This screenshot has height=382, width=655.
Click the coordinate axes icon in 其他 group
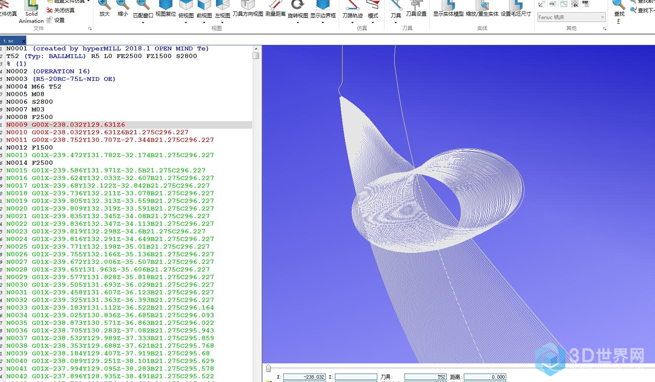pyautogui.click(x=541, y=4)
